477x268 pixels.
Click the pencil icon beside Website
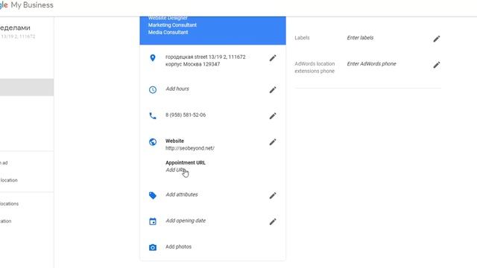[273, 142]
